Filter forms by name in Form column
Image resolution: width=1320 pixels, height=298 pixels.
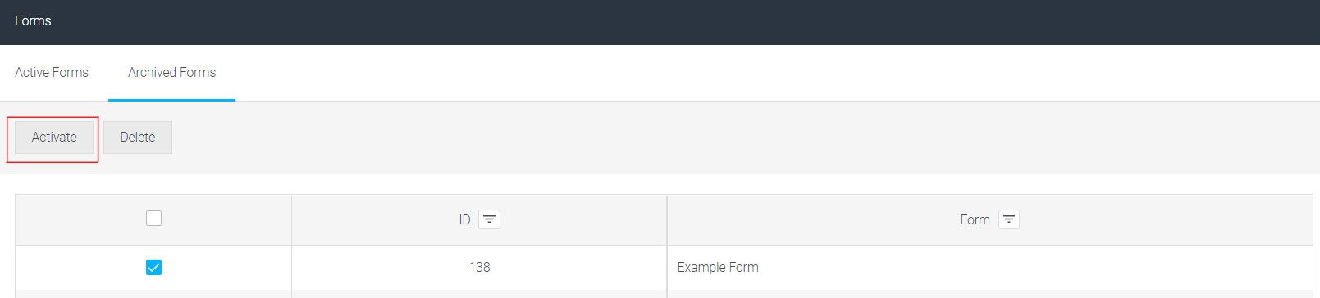(x=1009, y=219)
